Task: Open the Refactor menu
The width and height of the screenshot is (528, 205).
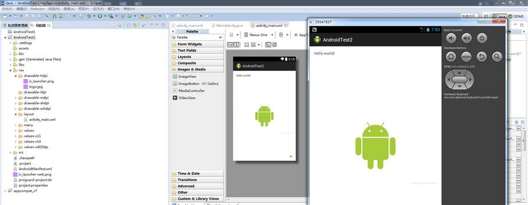Action: [x=38, y=9]
